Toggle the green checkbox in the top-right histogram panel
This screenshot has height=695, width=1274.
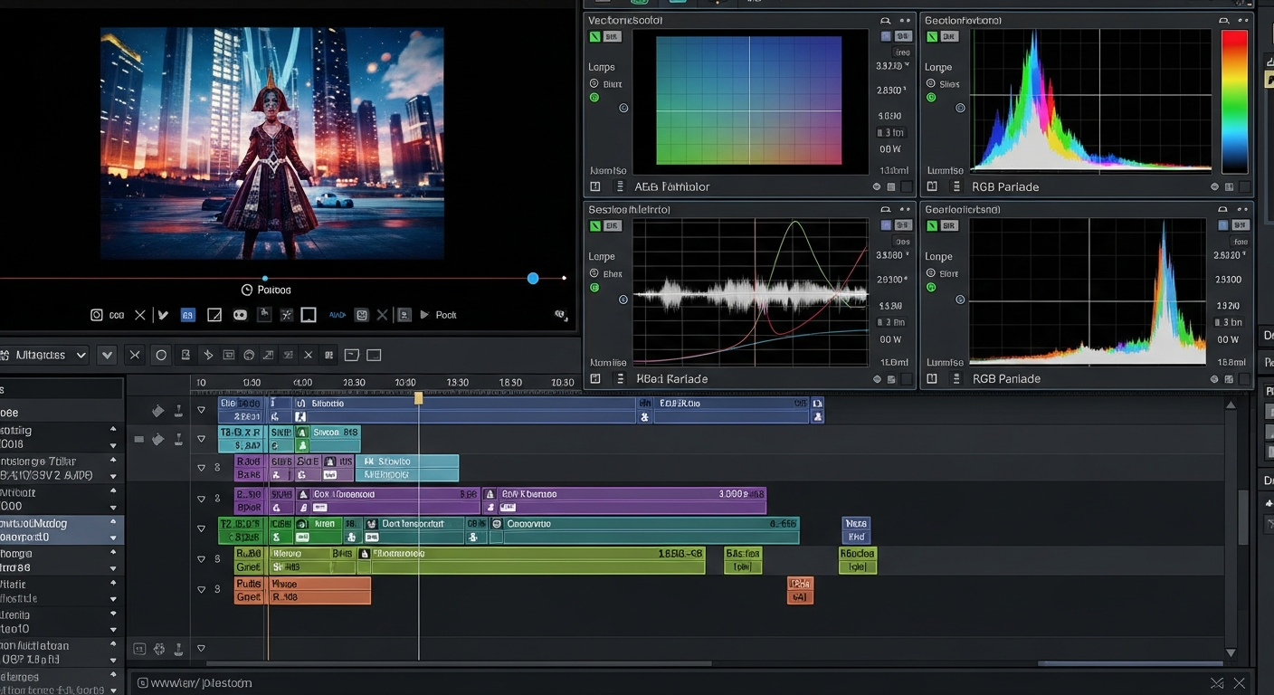pos(931,37)
